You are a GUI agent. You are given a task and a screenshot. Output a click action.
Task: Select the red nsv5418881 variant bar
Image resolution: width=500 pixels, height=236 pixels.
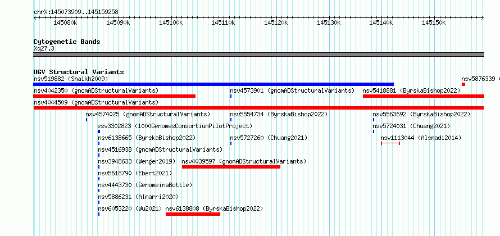click(424, 96)
